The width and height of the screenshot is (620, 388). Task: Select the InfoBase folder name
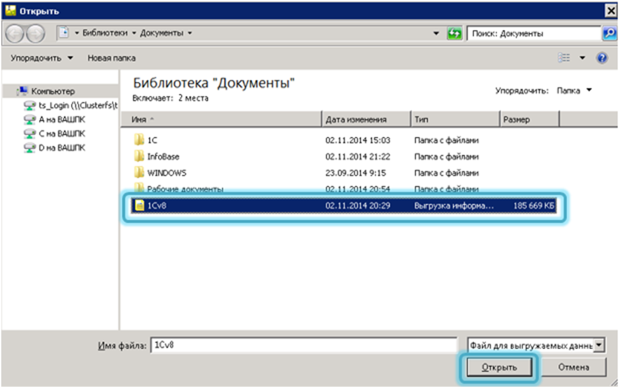[x=163, y=157]
